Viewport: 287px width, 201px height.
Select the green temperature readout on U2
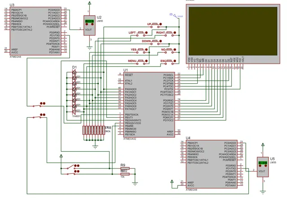(x=90, y=21)
